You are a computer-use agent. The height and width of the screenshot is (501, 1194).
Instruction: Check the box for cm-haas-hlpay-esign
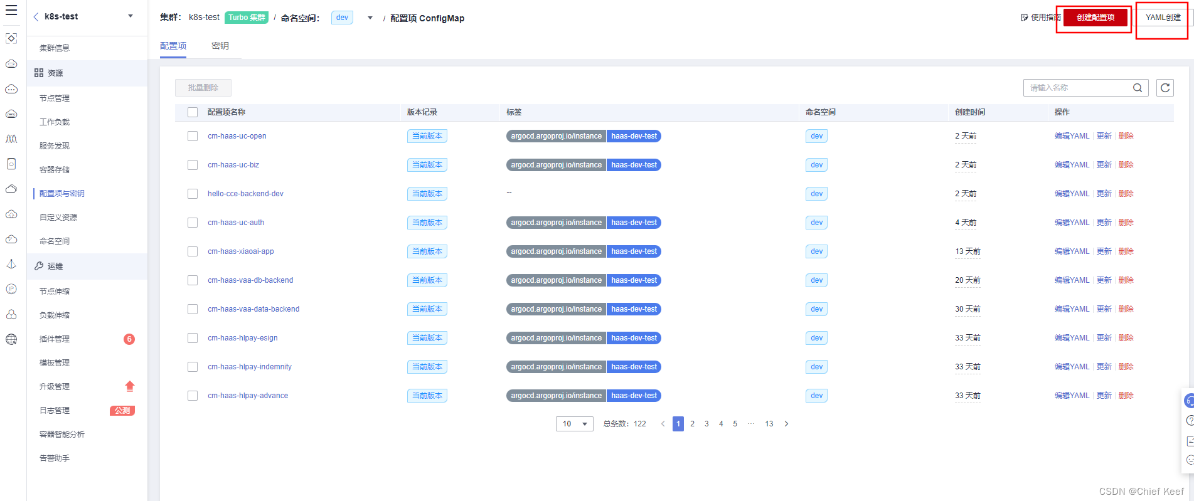pos(193,338)
